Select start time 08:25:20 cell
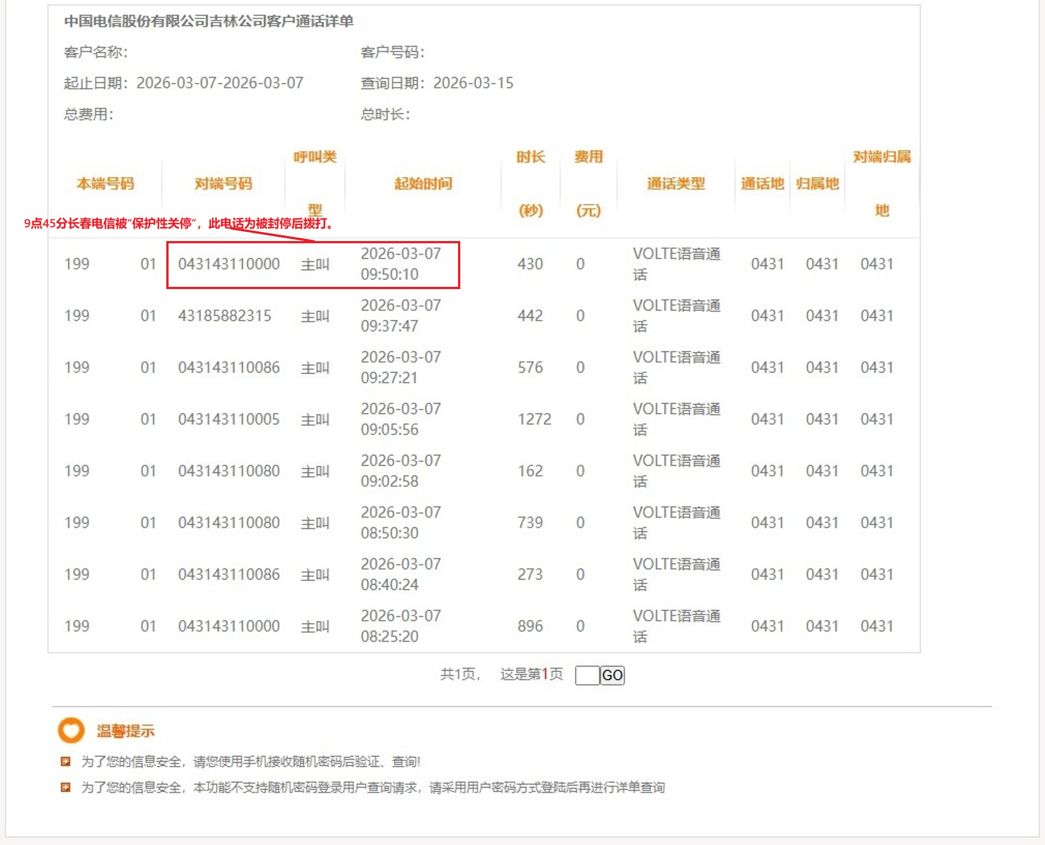Image resolution: width=1045 pixels, height=845 pixels. tap(401, 626)
